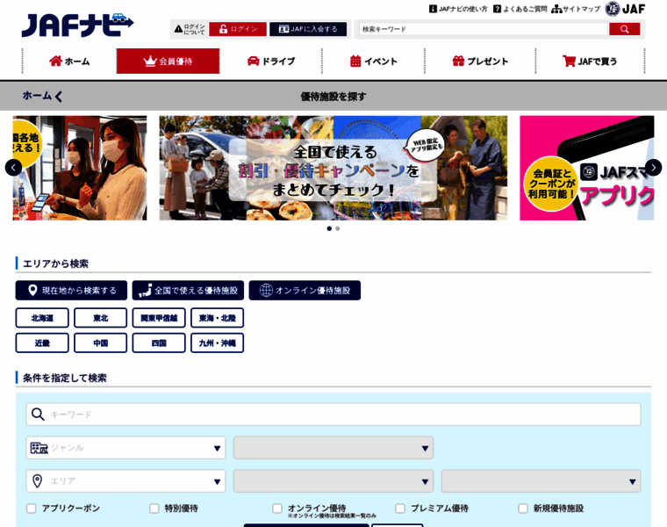
Task: Choose the 東北 area button
Action: 100,318
